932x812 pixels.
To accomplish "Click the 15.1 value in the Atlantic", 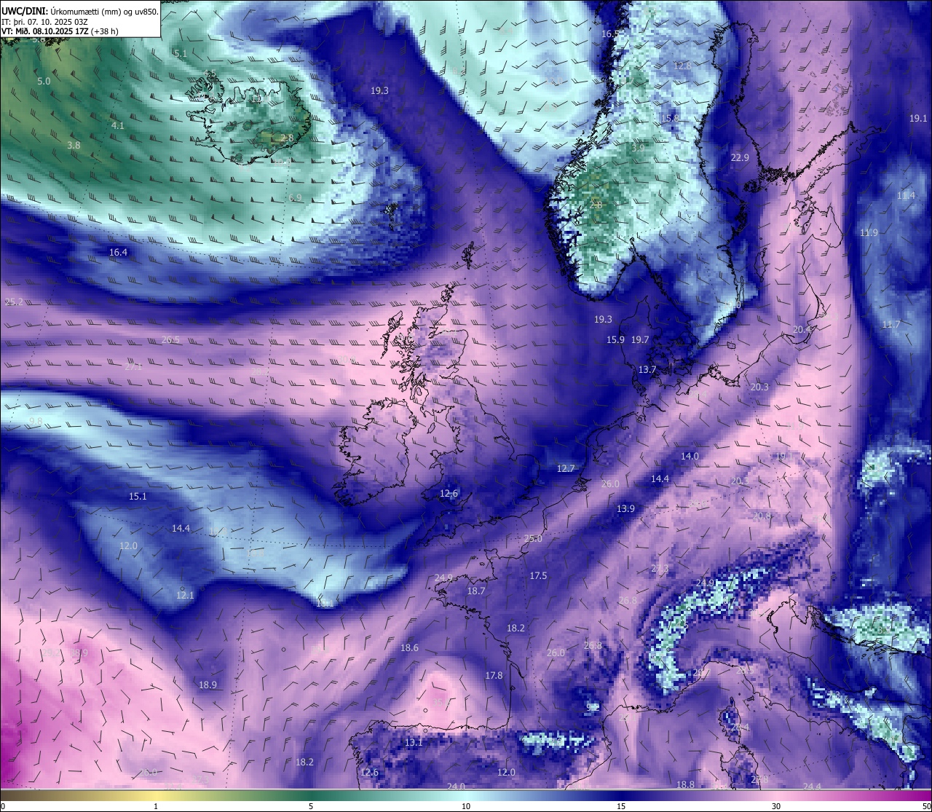I will coord(138,496).
